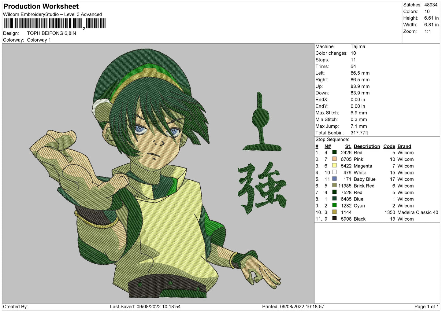
Task: Click the Description column header
Action: pyautogui.click(x=367, y=146)
